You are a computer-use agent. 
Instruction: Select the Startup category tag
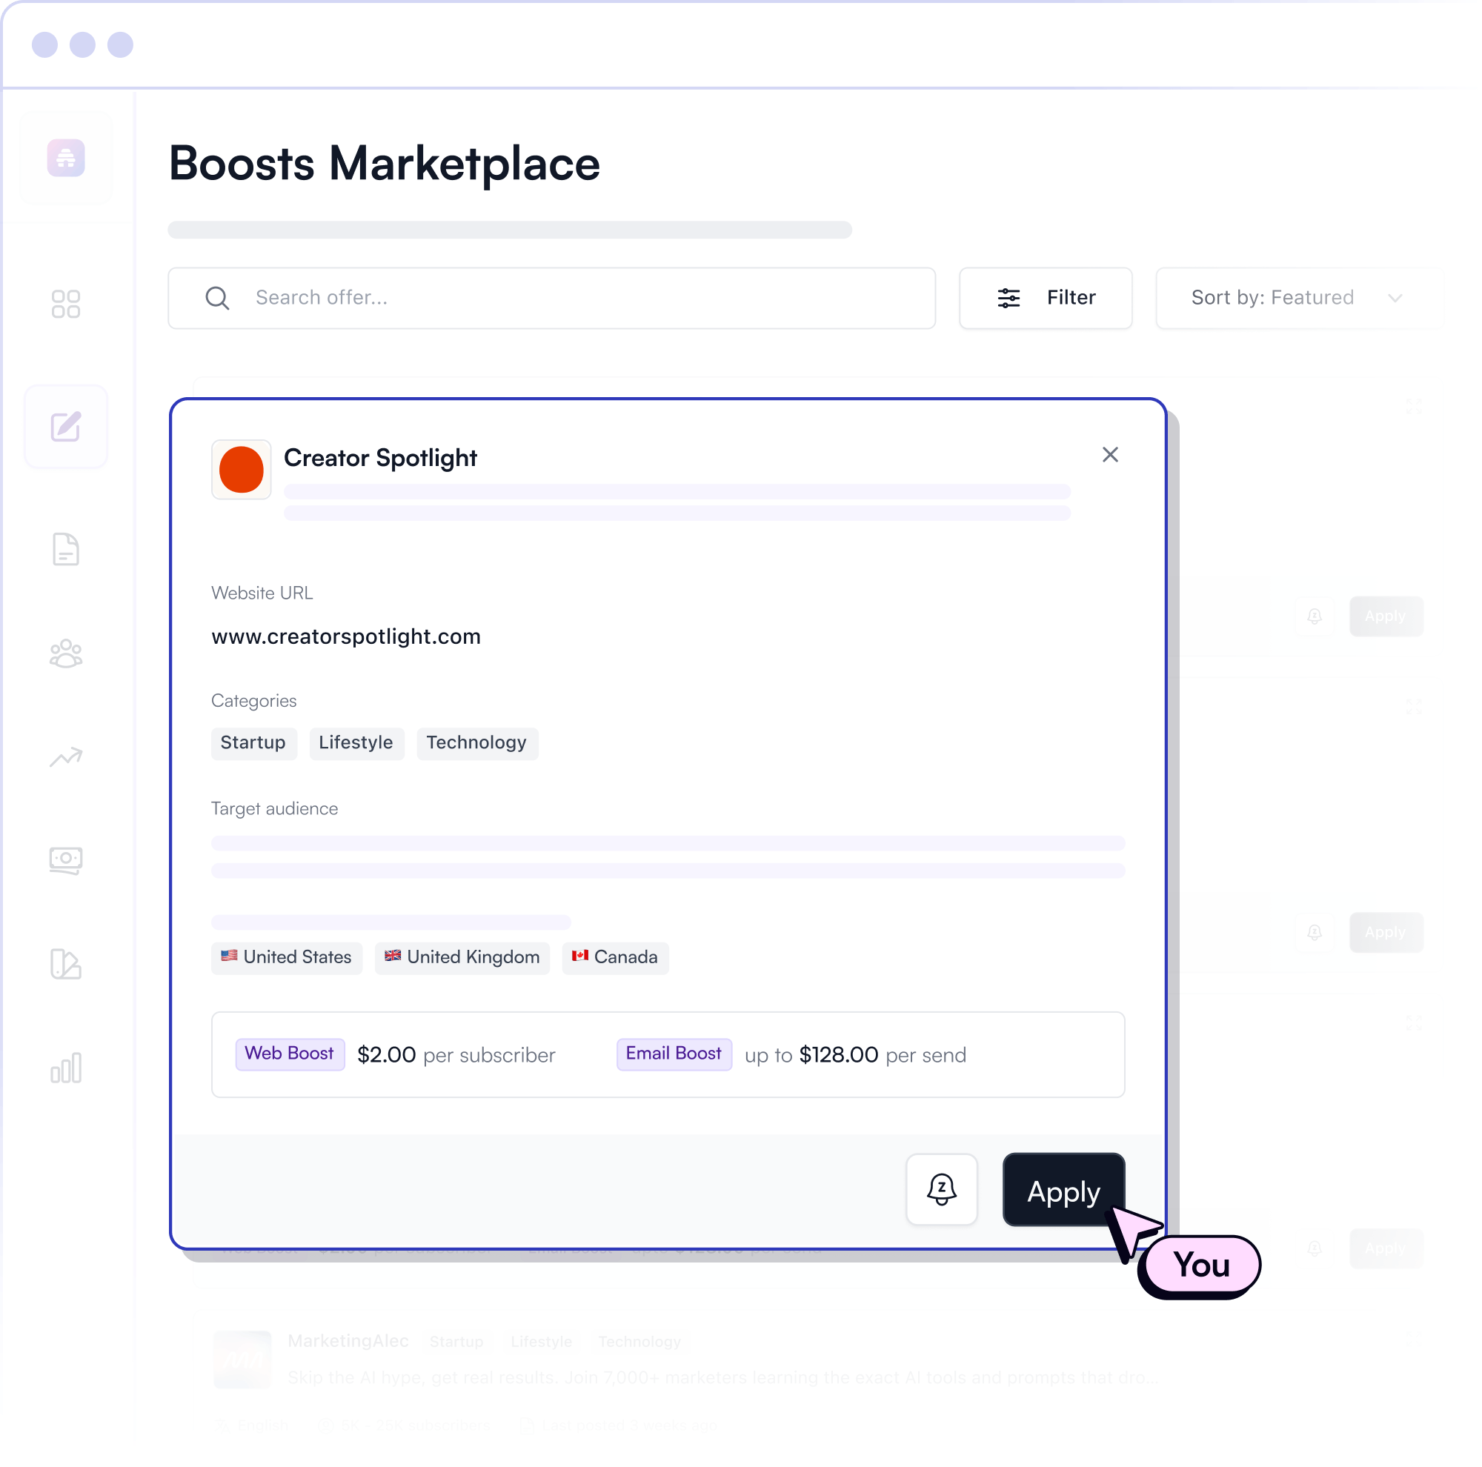coord(254,744)
